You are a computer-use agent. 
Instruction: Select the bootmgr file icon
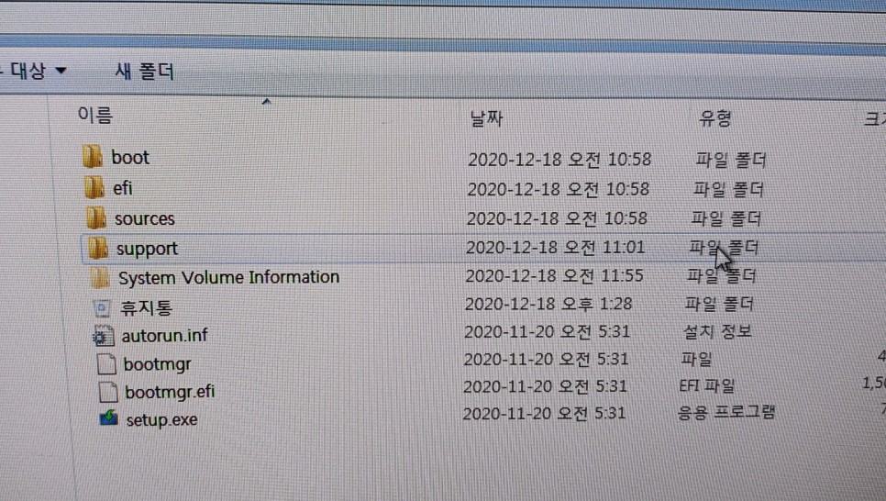point(106,363)
